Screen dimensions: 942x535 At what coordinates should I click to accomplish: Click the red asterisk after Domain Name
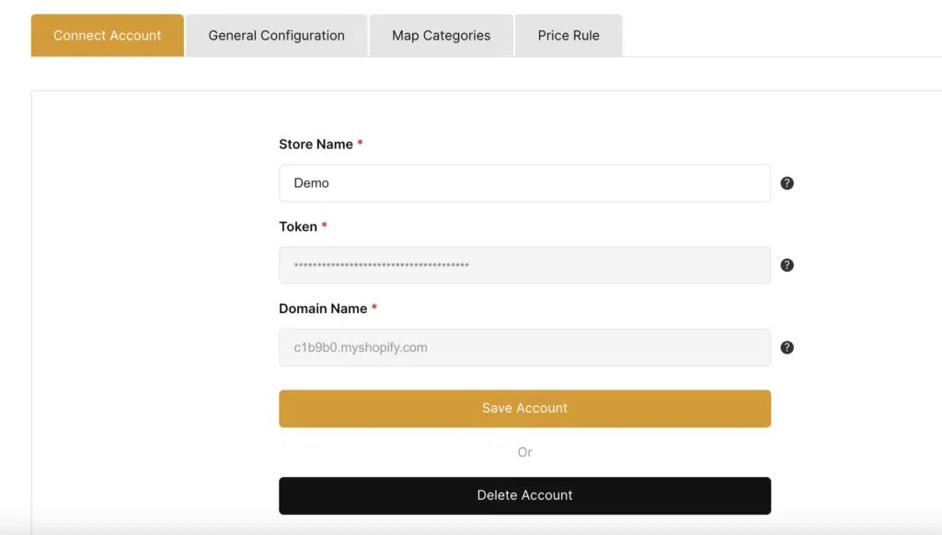(x=374, y=308)
